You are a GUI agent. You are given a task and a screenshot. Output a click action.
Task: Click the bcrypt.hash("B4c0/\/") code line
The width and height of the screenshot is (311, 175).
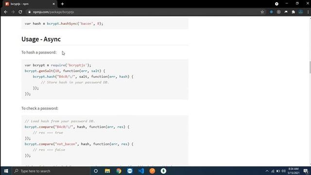pos(83,77)
